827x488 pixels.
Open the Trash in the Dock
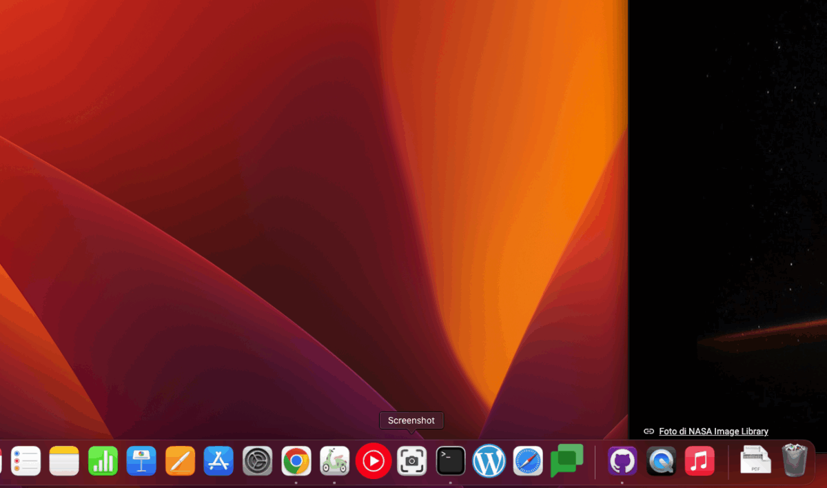point(795,460)
